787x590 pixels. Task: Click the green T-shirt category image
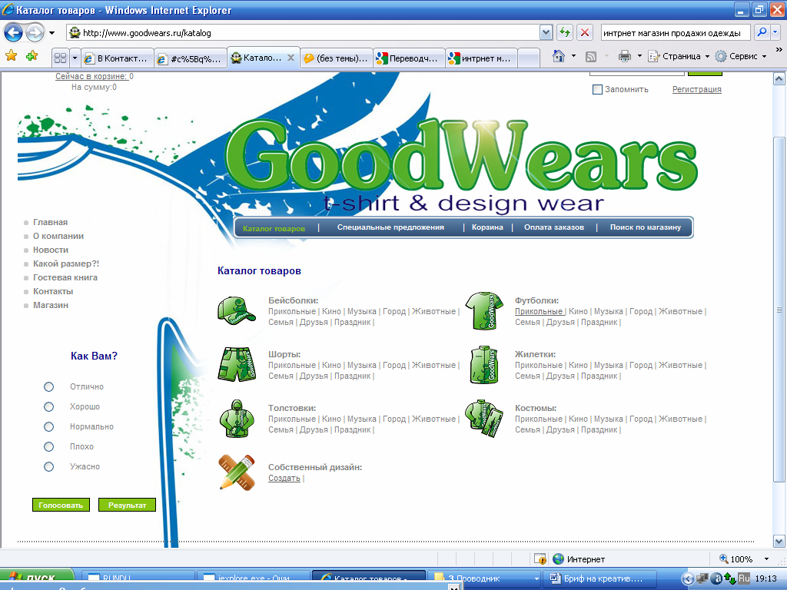tap(484, 310)
